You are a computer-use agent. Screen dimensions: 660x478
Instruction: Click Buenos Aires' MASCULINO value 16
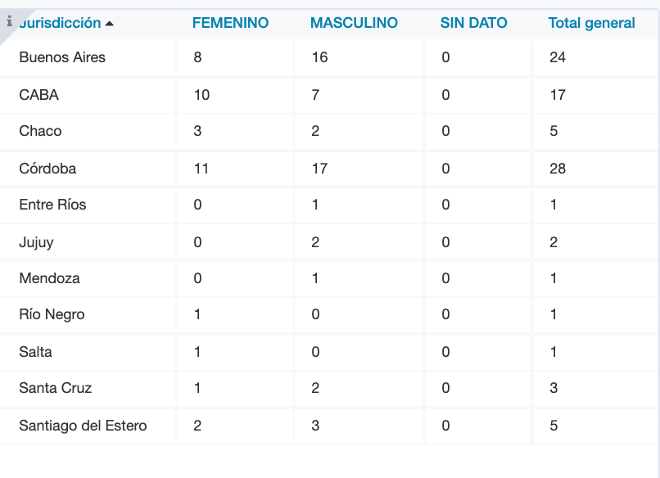point(319,58)
